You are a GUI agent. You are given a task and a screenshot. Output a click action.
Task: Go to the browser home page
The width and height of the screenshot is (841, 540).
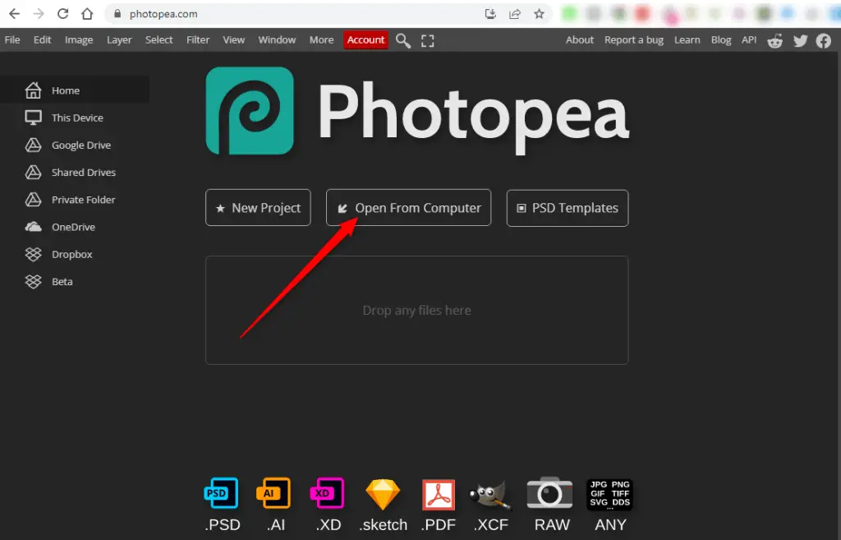tap(87, 14)
